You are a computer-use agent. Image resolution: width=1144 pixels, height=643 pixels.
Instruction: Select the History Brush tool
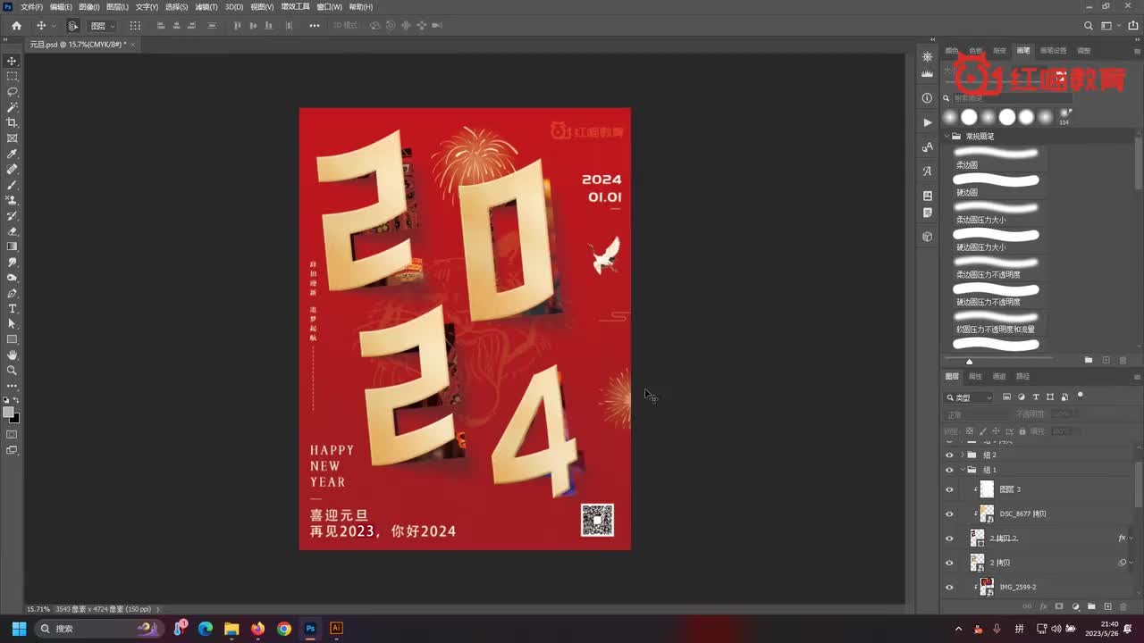[13, 215]
